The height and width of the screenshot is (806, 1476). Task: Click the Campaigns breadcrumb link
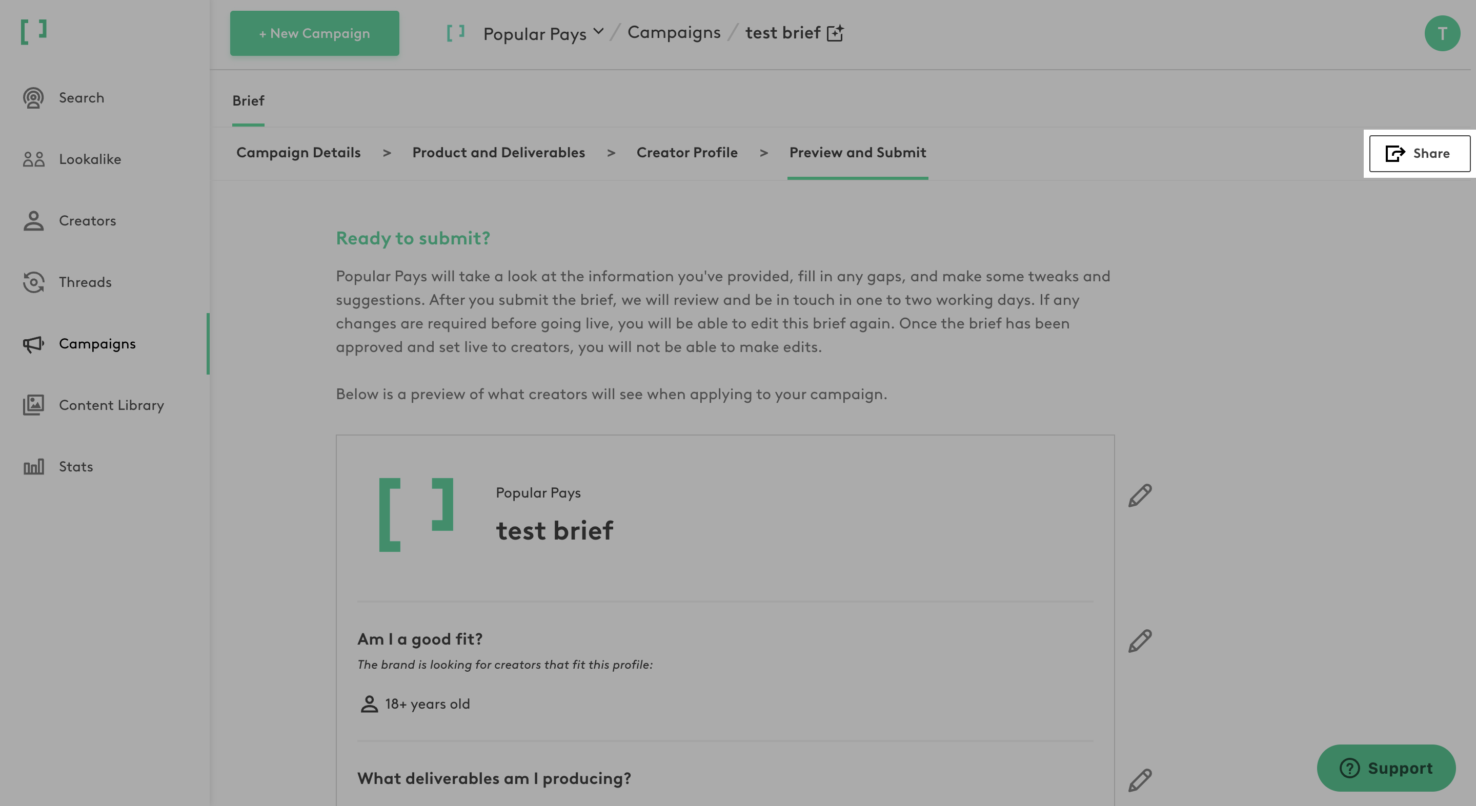click(673, 33)
